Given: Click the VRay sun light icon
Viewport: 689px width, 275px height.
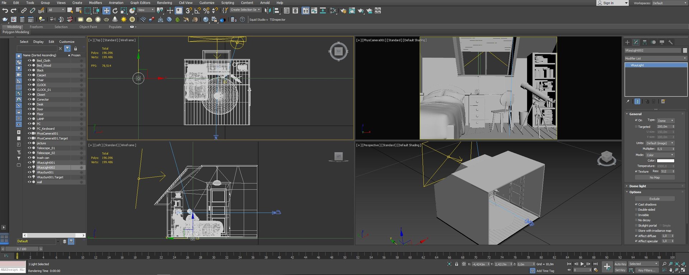Looking at the screenshot, I should pos(124,19).
